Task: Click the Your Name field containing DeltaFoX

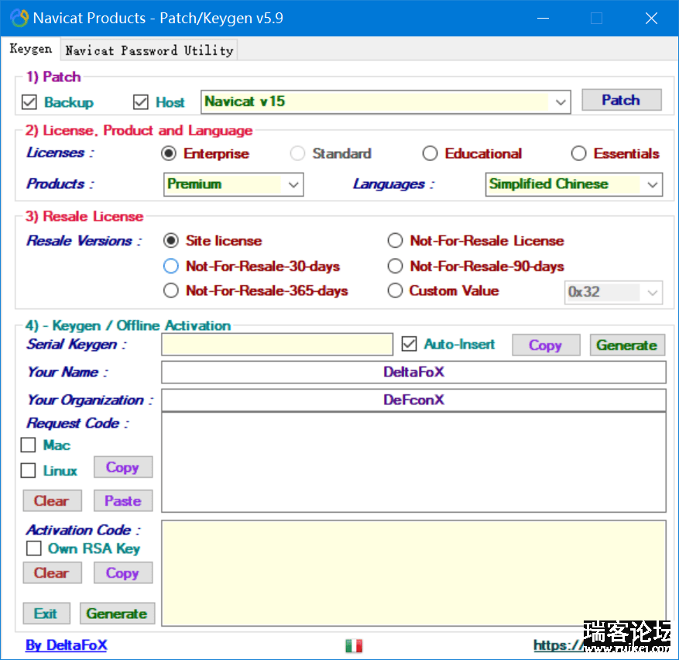Action: point(413,373)
